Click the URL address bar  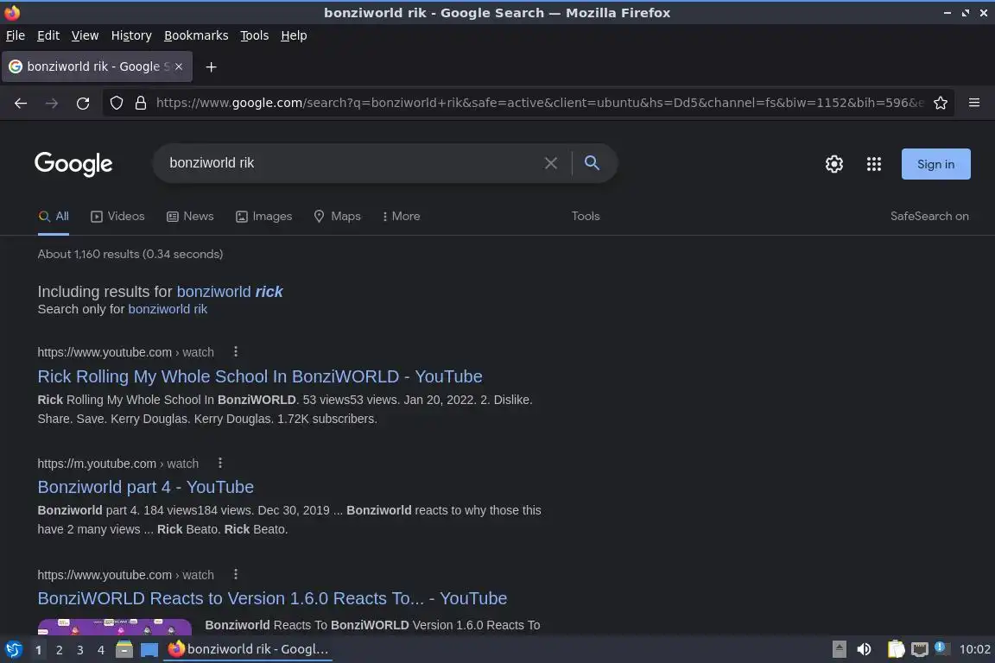539,103
